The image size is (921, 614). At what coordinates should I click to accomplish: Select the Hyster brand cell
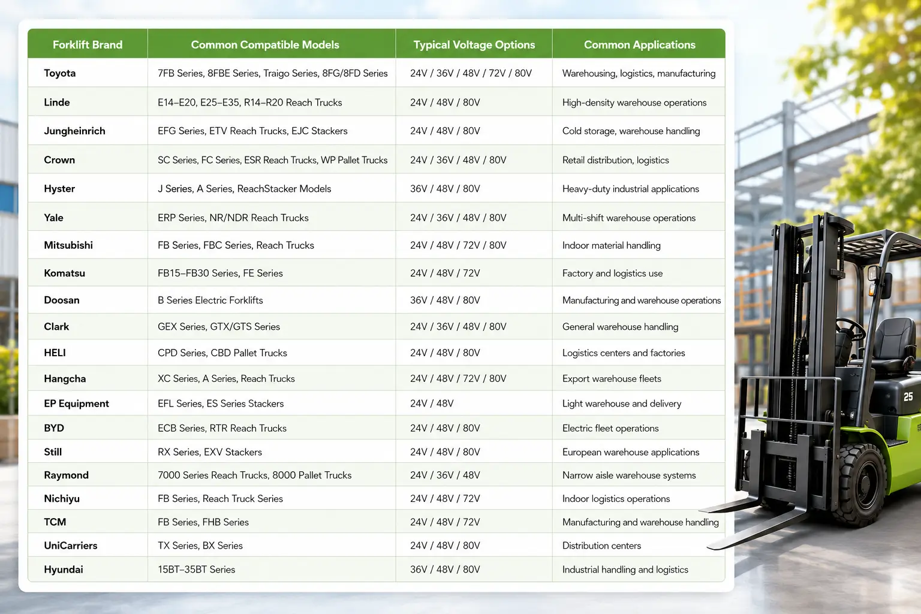[88, 189]
